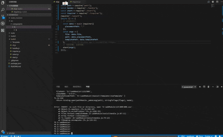Image resolution: width=223 pixels, height=137 pixels.
Task: Open Source Control view with 19 badge
Action: tap(3, 16)
